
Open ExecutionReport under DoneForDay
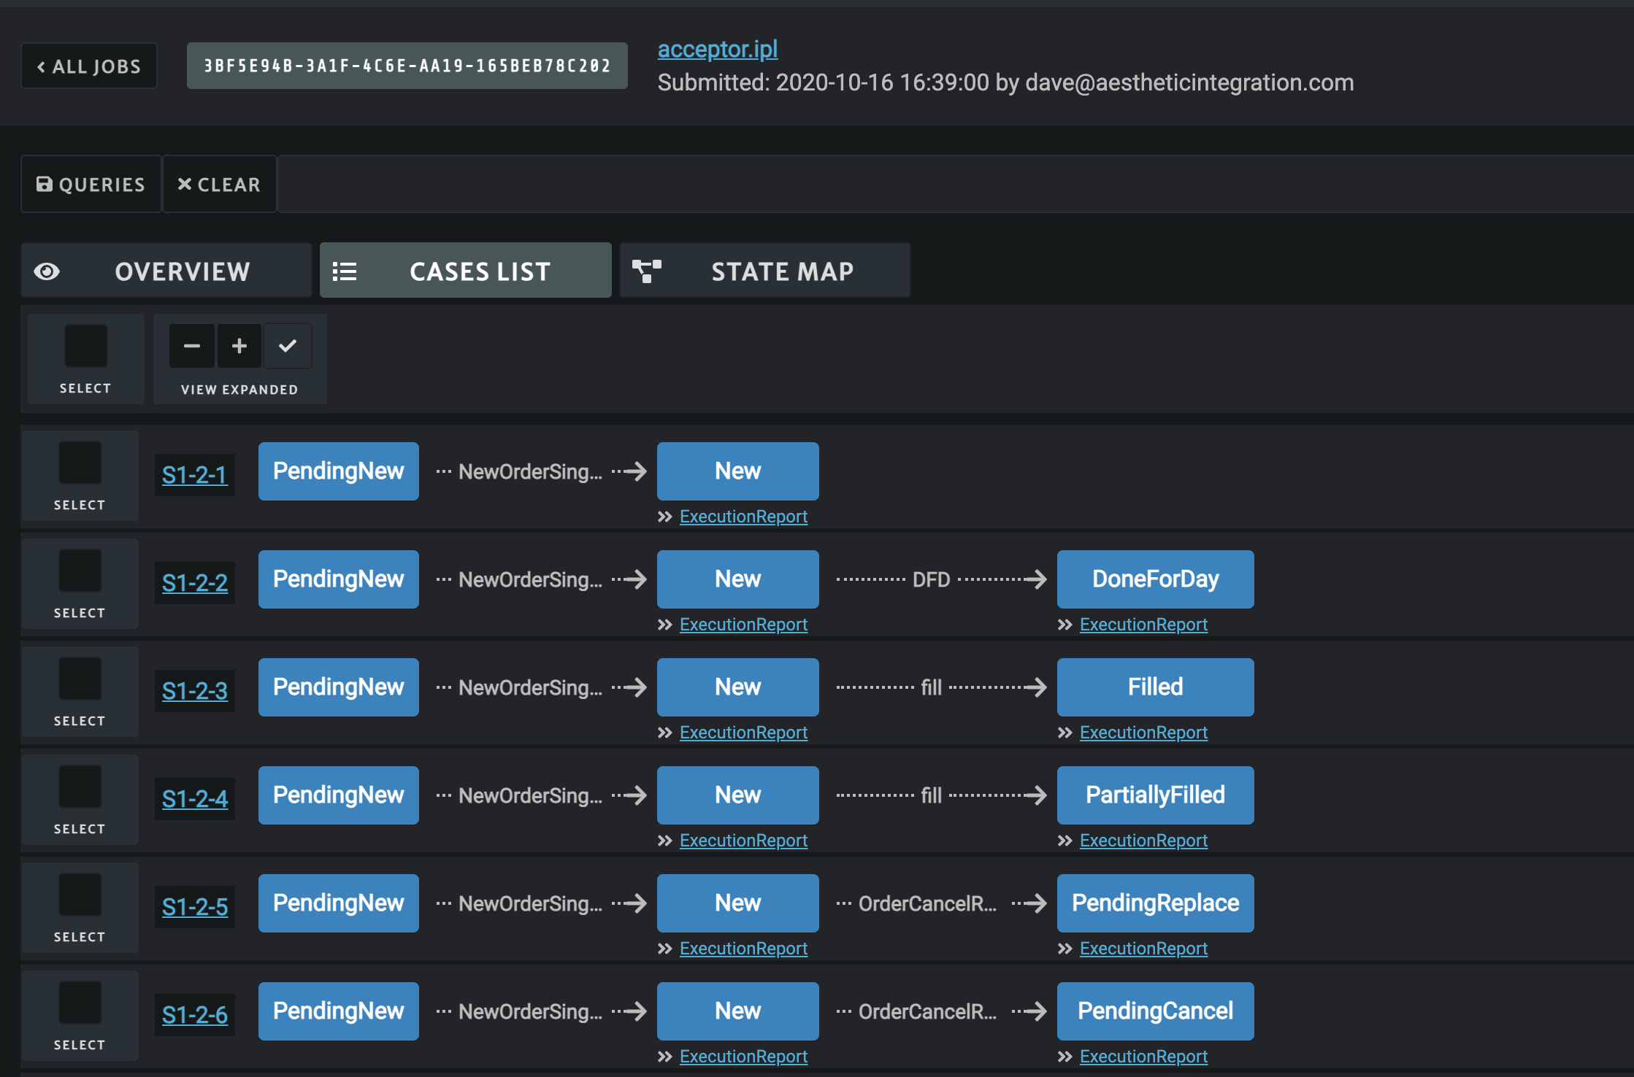pyautogui.click(x=1143, y=625)
